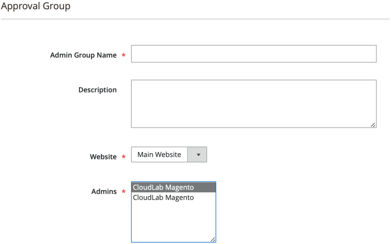Click inside the Description text area
Viewport: 391px width, 244px height.
(254, 104)
